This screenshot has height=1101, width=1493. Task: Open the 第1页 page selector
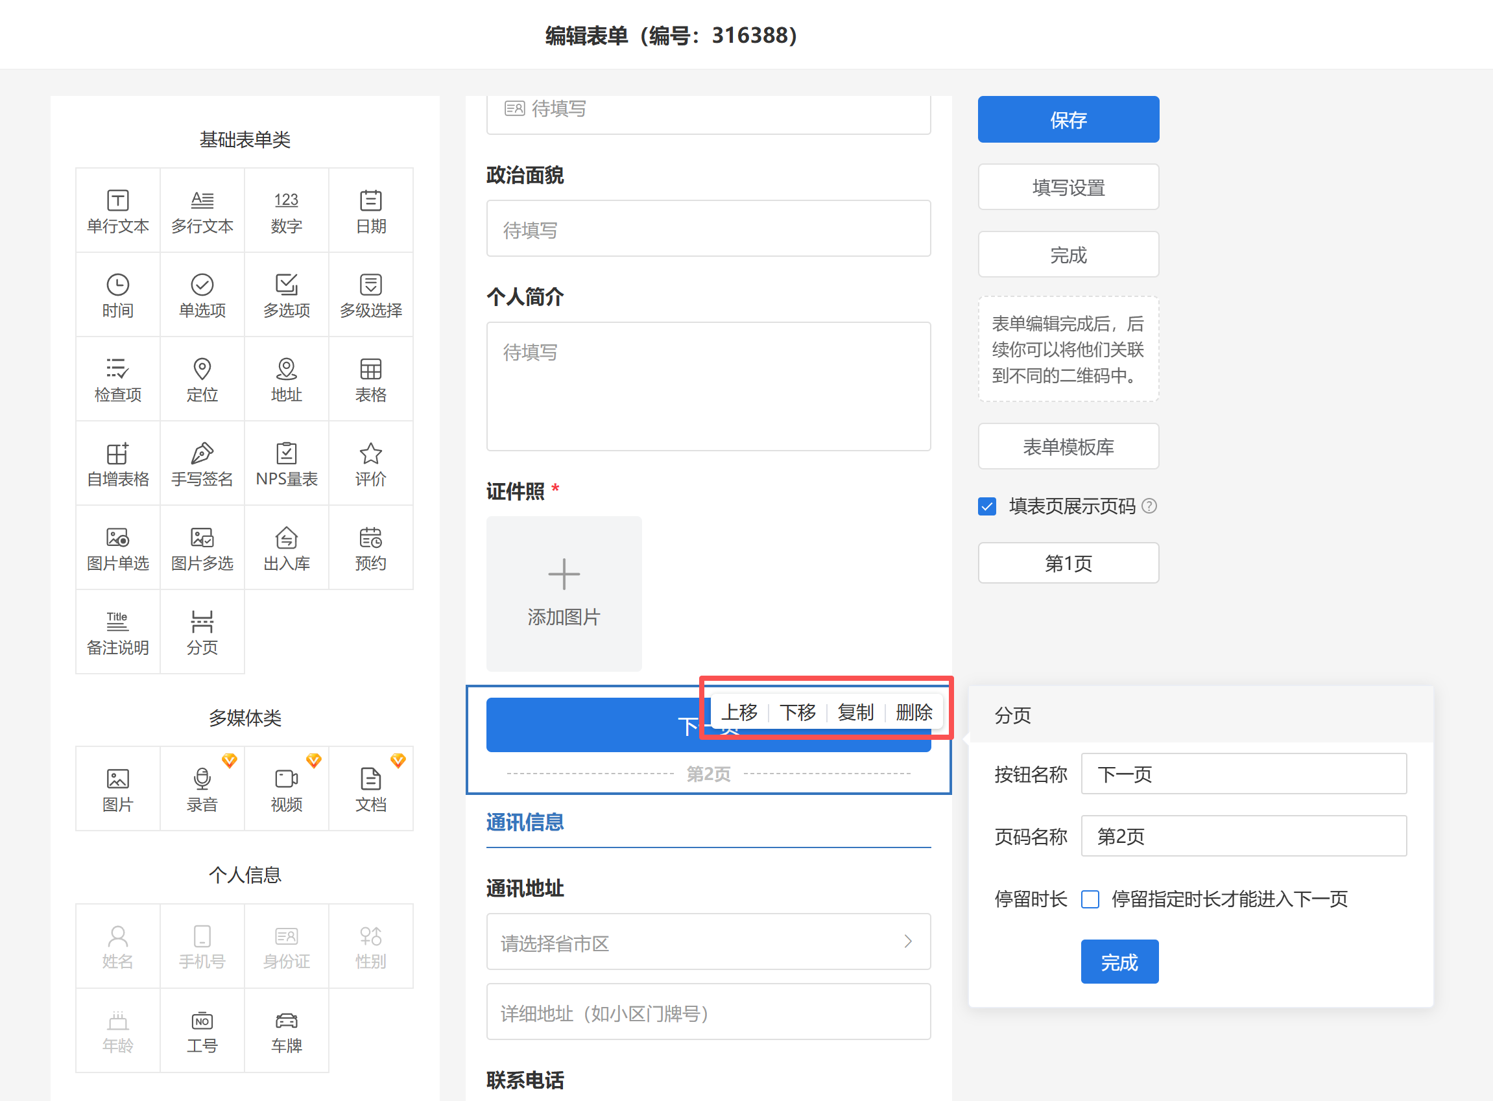click(1068, 563)
